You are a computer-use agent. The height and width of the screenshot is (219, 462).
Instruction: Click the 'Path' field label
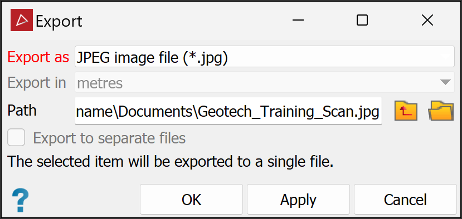tap(22, 111)
